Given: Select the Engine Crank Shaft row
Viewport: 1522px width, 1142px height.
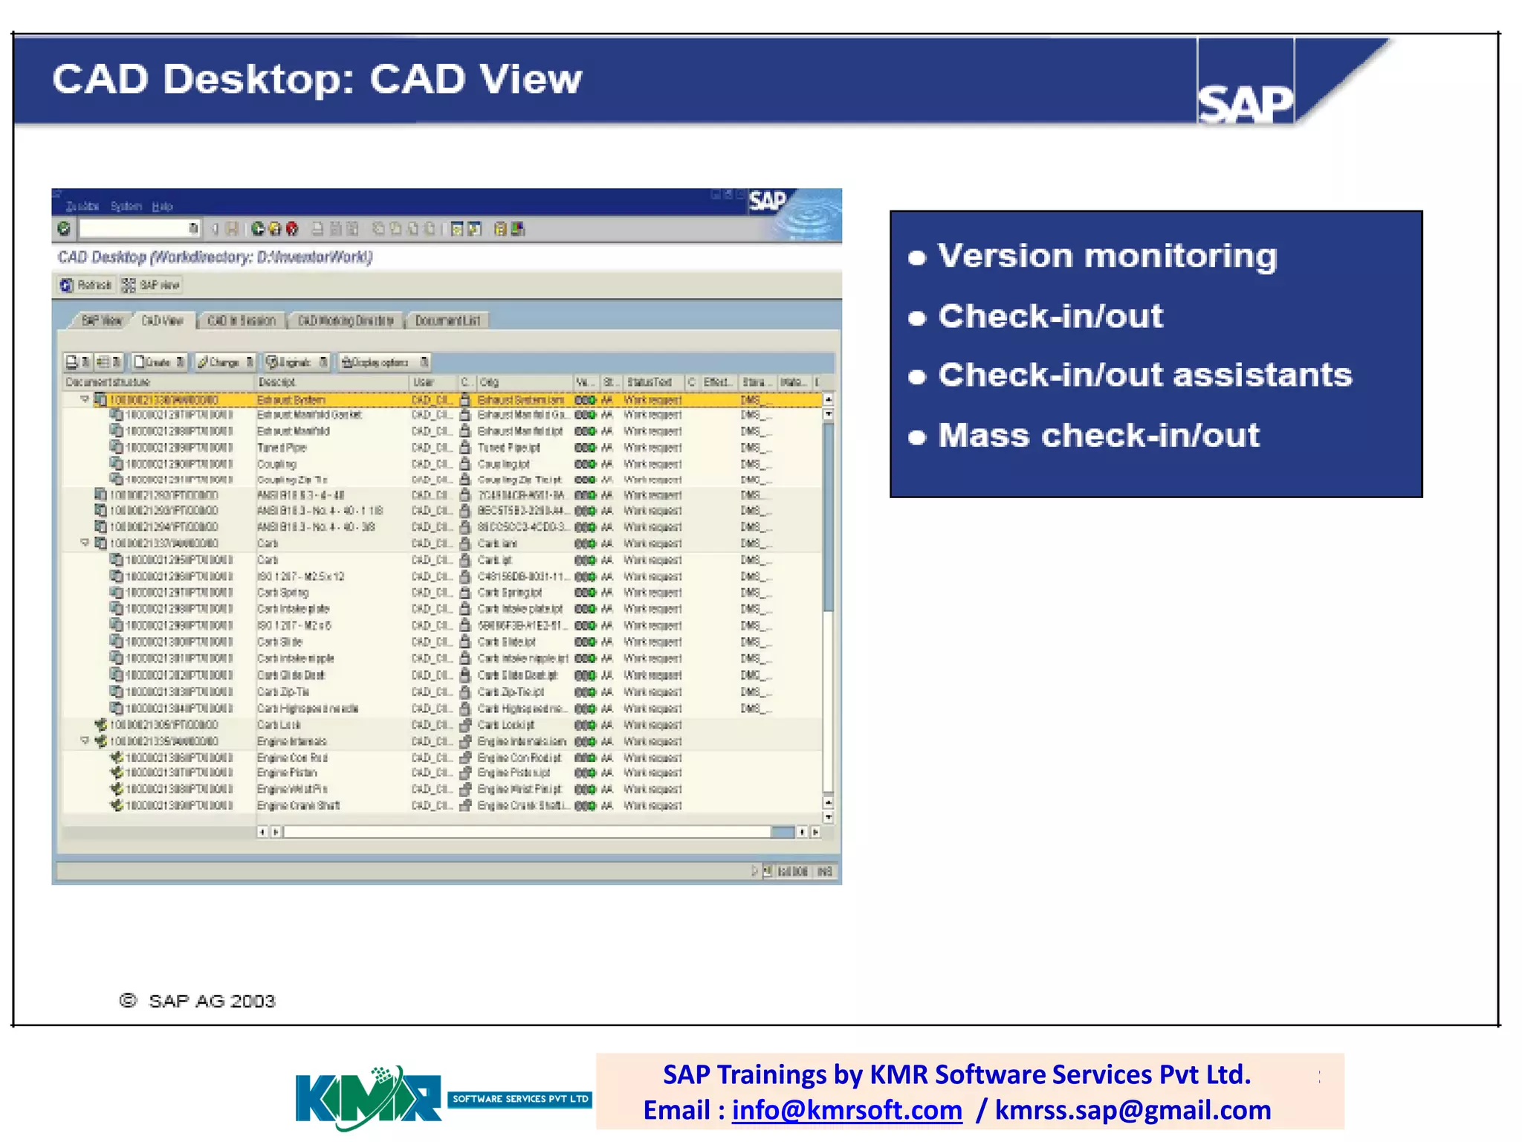Looking at the screenshot, I should click(x=443, y=805).
